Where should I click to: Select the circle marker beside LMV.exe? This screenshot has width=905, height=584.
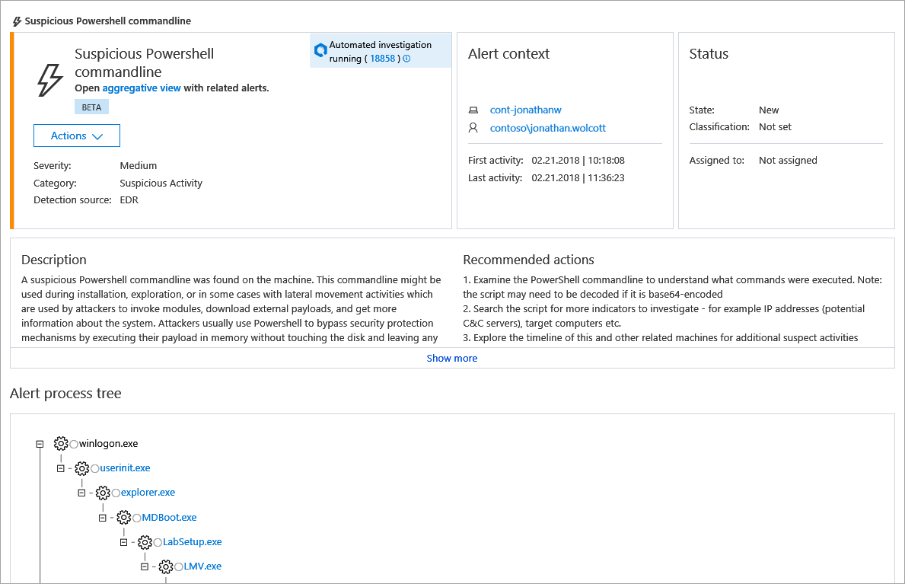[179, 566]
